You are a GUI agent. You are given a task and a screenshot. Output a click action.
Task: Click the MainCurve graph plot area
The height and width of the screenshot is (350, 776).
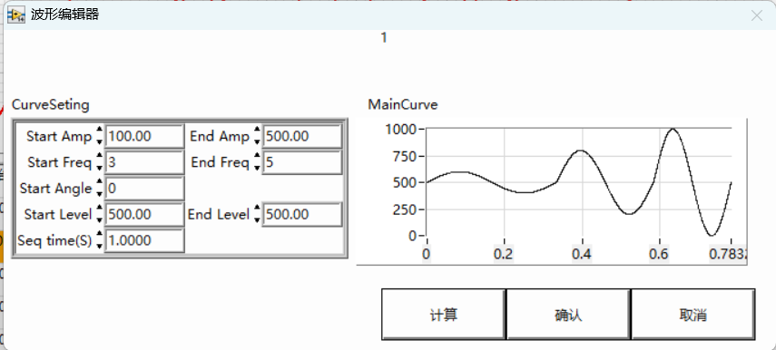click(578, 182)
